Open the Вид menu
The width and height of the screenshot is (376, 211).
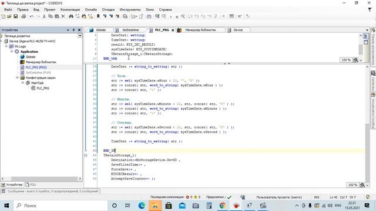[36, 9]
